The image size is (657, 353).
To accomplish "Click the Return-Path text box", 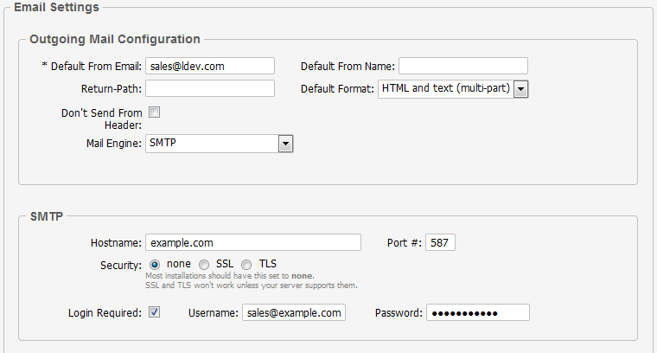I will coord(210,88).
